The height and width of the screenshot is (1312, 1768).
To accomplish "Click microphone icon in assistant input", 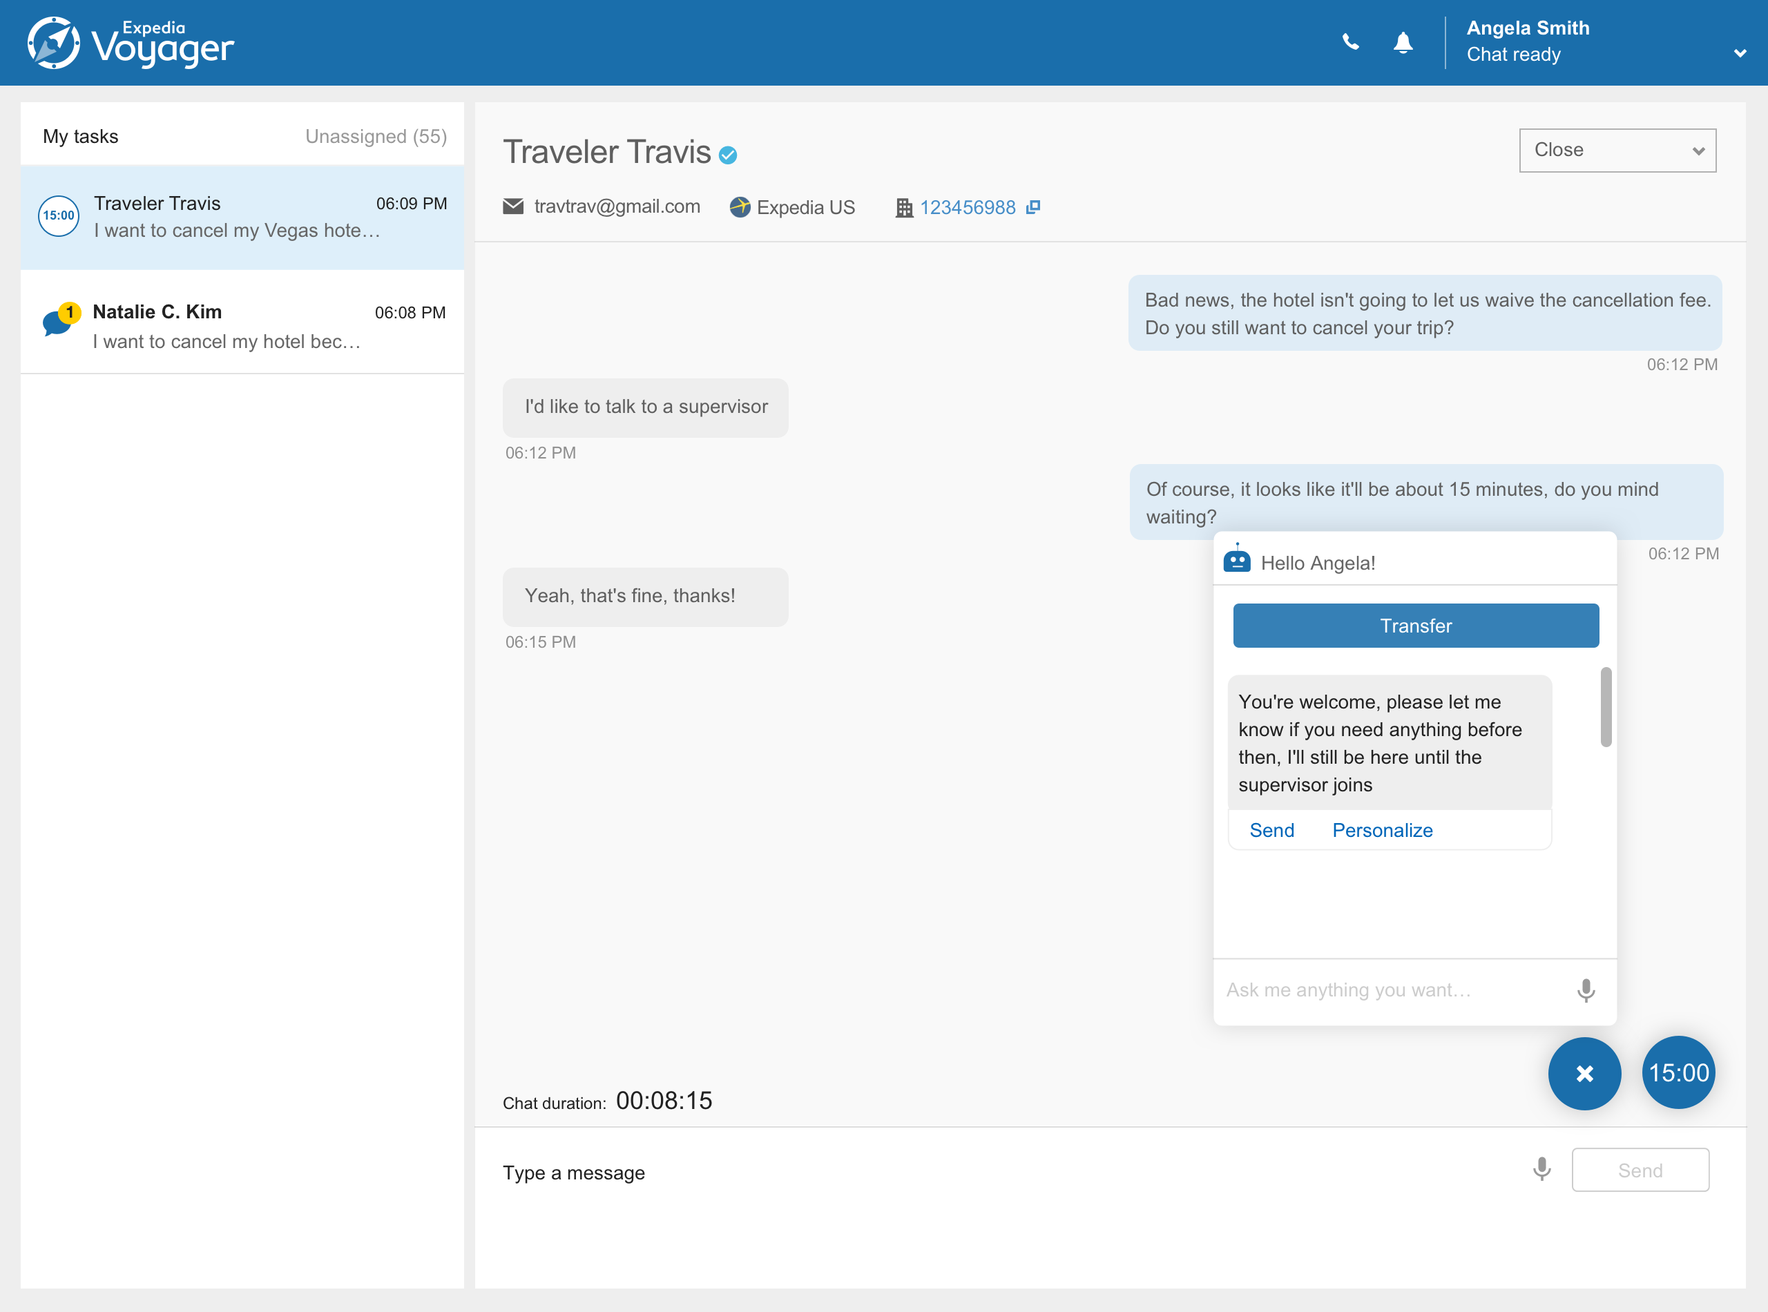I will tap(1585, 990).
